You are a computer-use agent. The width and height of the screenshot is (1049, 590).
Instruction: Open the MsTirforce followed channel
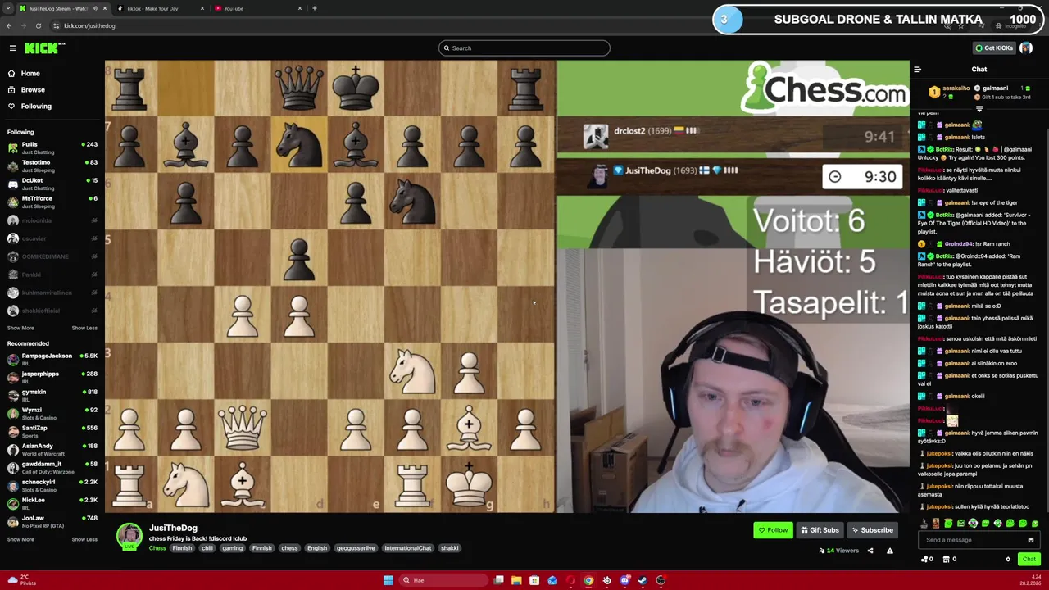(51, 202)
